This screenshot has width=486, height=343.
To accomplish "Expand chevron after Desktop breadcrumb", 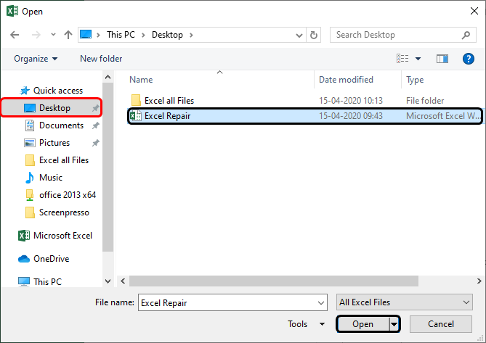I will tap(191, 35).
